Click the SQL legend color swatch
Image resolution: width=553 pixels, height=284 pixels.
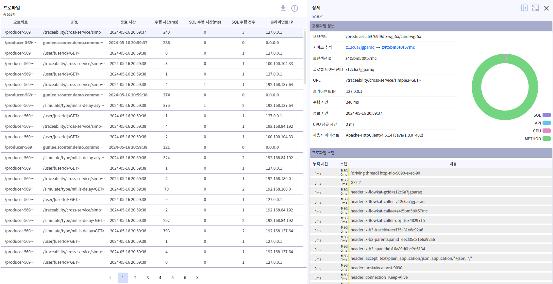pyautogui.click(x=546, y=115)
